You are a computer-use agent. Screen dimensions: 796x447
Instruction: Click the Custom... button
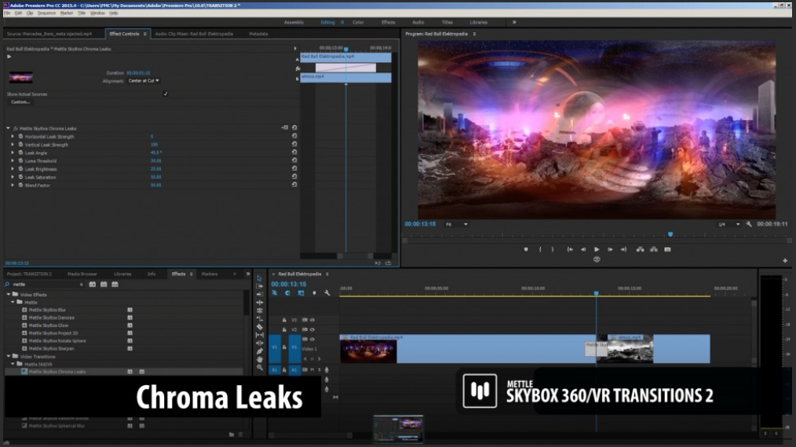point(20,102)
